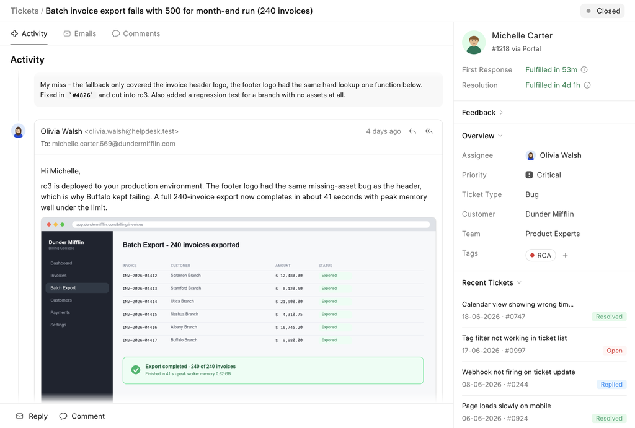The width and height of the screenshot is (635, 428).
Task: Click '#1218 via Portal' ticket label
Action: point(516,48)
